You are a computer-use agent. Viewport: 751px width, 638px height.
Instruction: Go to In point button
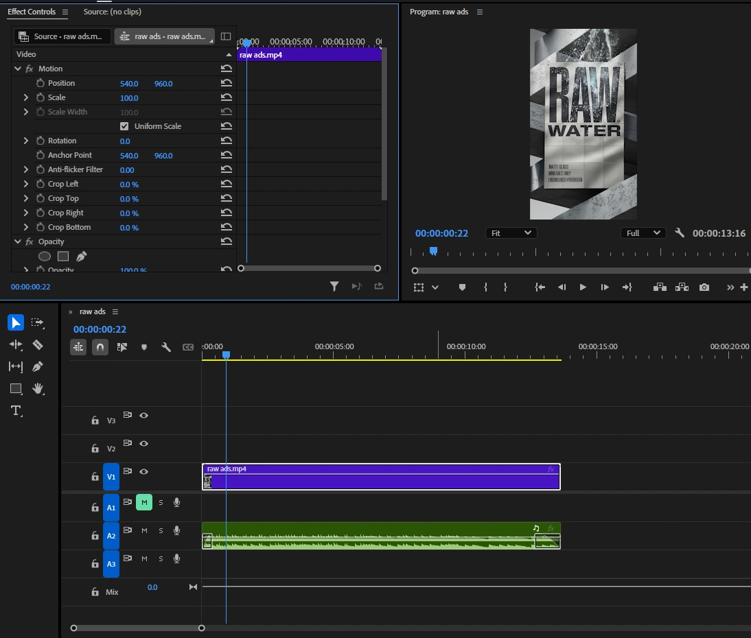click(540, 287)
